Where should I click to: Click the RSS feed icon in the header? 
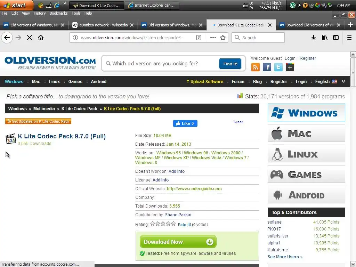[256, 67]
